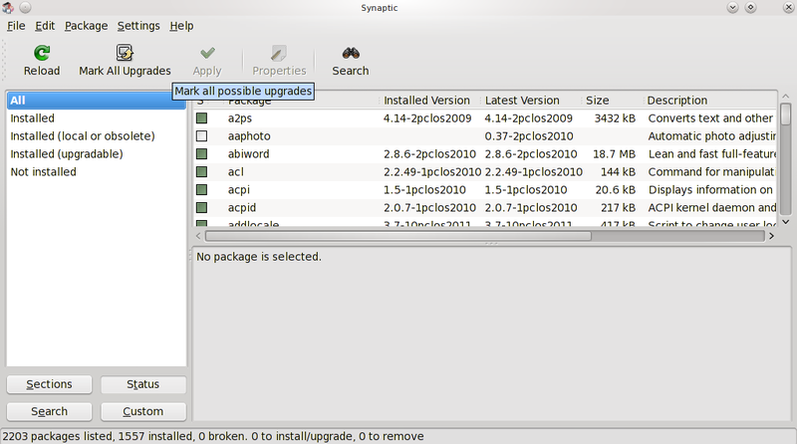Click scroll-down arrow of package list
The width and height of the screenshot is (797, 444).
(786, 222)
